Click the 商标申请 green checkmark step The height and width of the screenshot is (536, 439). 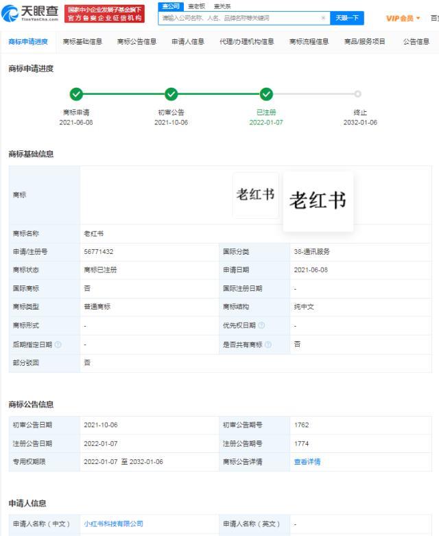76,95
